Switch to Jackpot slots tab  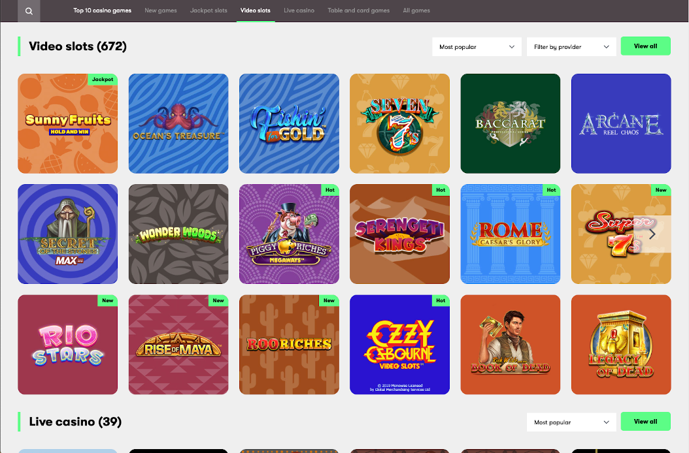[209, 10]
